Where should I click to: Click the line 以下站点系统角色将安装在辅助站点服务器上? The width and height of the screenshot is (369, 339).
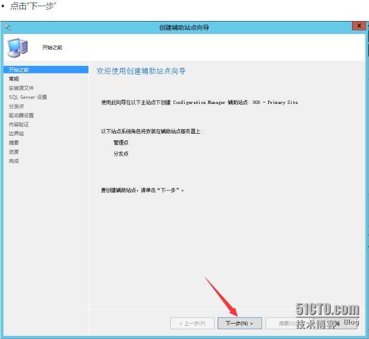(x=152, y=131)
